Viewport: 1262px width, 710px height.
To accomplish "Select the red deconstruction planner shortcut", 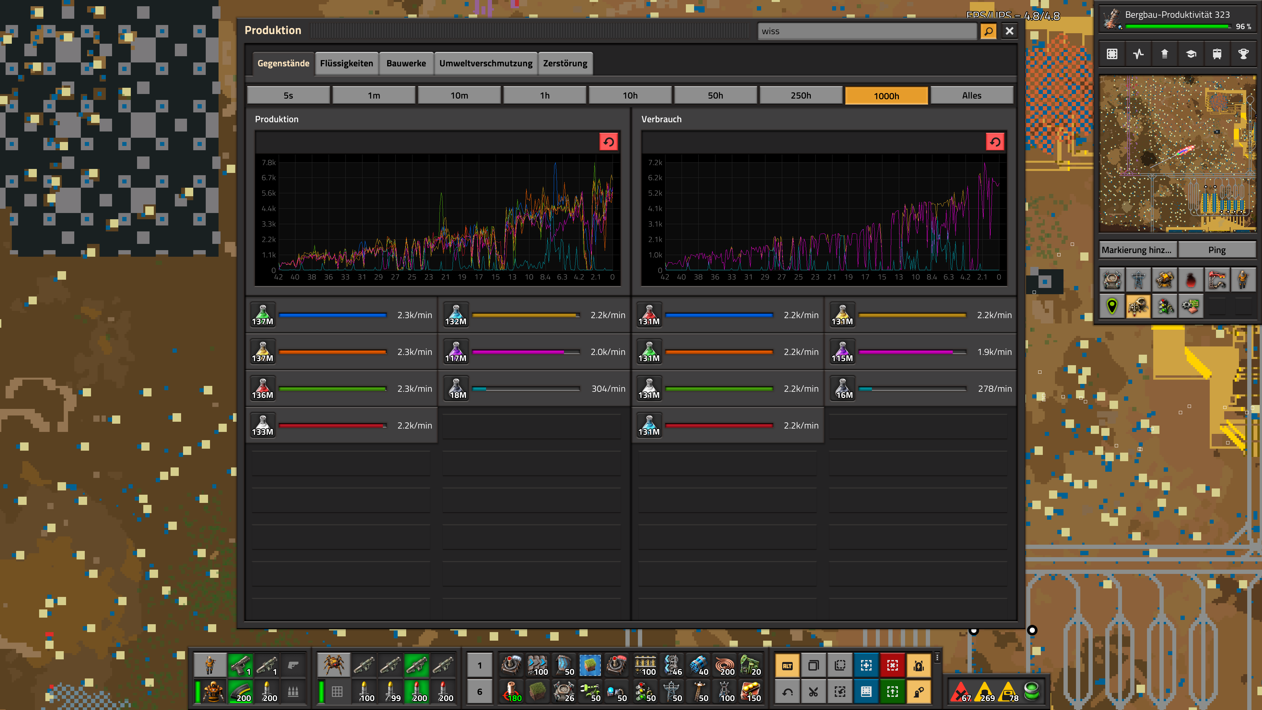I will 892,665.
